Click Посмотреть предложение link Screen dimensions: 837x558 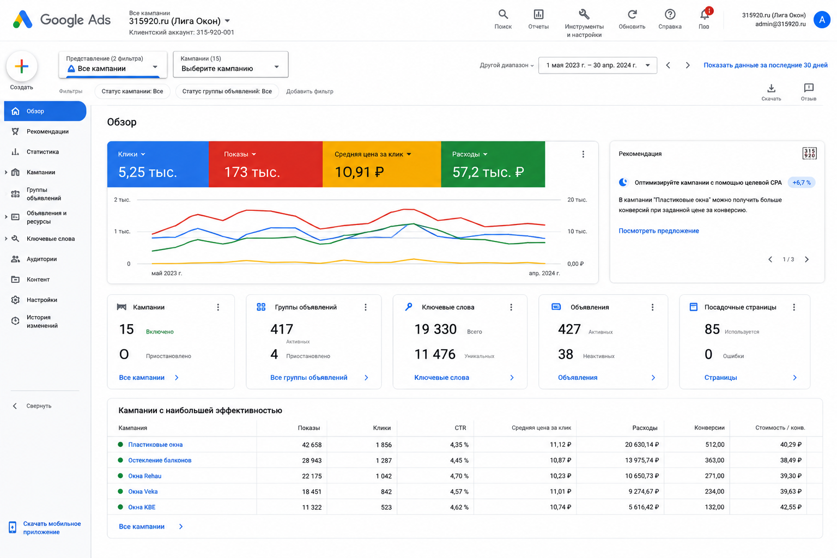tap(659, 231)
